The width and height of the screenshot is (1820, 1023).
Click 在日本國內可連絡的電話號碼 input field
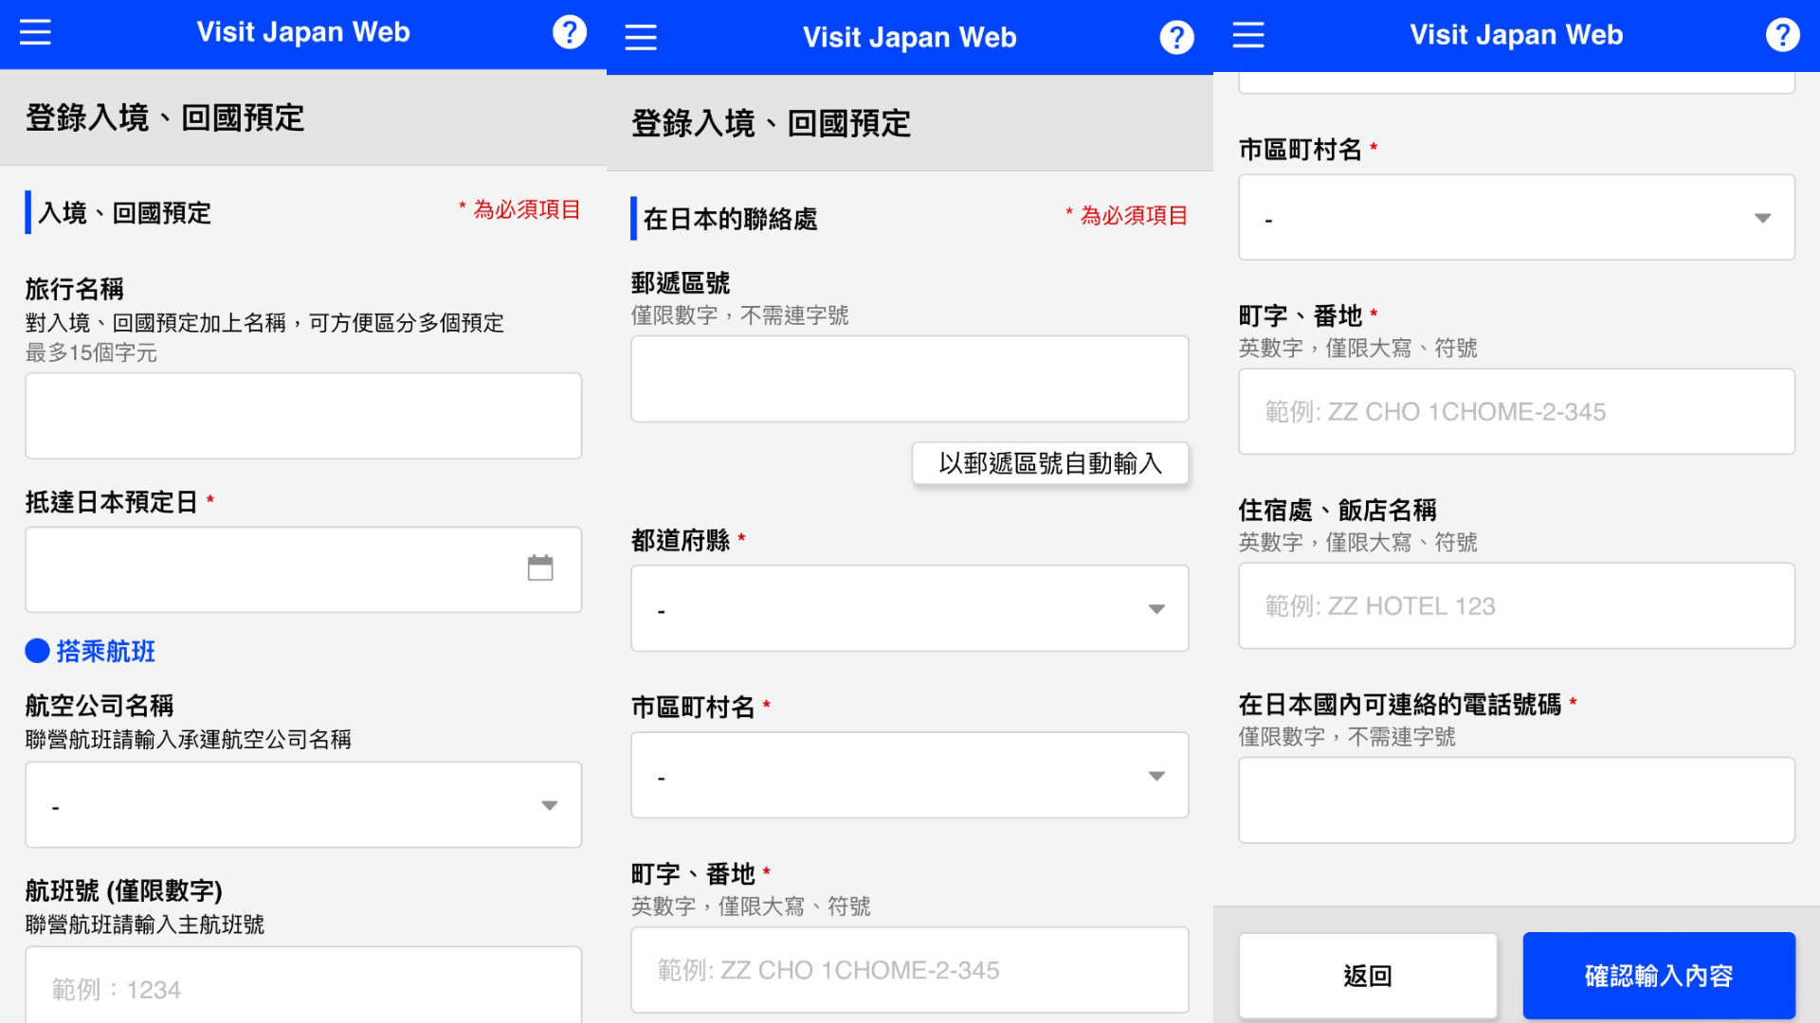[x=1517, y=799]
